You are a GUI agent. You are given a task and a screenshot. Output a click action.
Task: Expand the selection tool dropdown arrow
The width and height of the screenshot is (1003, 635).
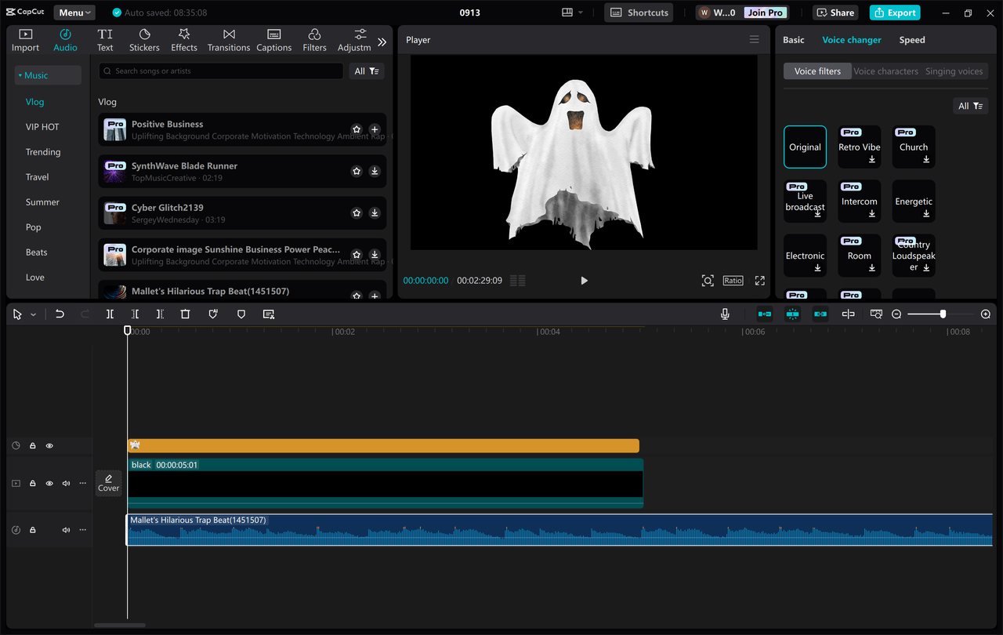pos(33,314)
